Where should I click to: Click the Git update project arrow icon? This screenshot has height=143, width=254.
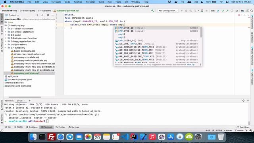pyautogui.click(x=218, y=11)
